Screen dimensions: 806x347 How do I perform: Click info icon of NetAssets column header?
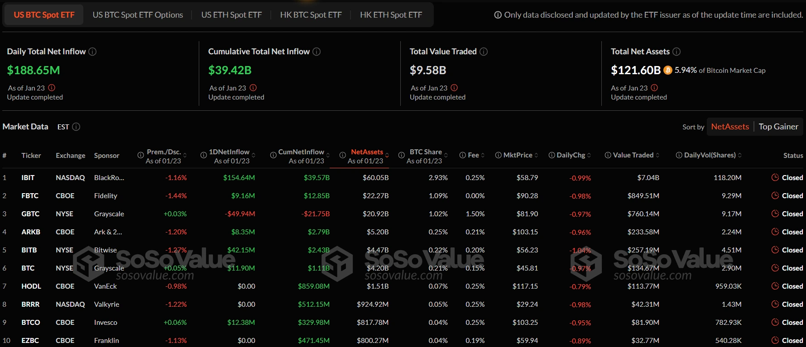tap(343, 155)
